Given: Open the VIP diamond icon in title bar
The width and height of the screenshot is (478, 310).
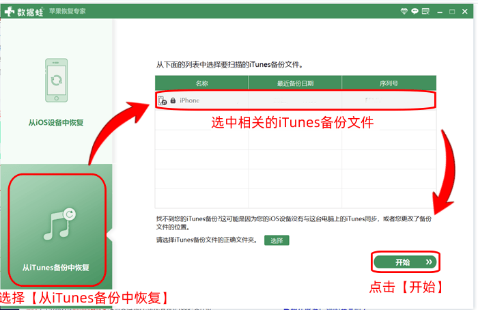Looking at the screenshot, I should (404, 11).
